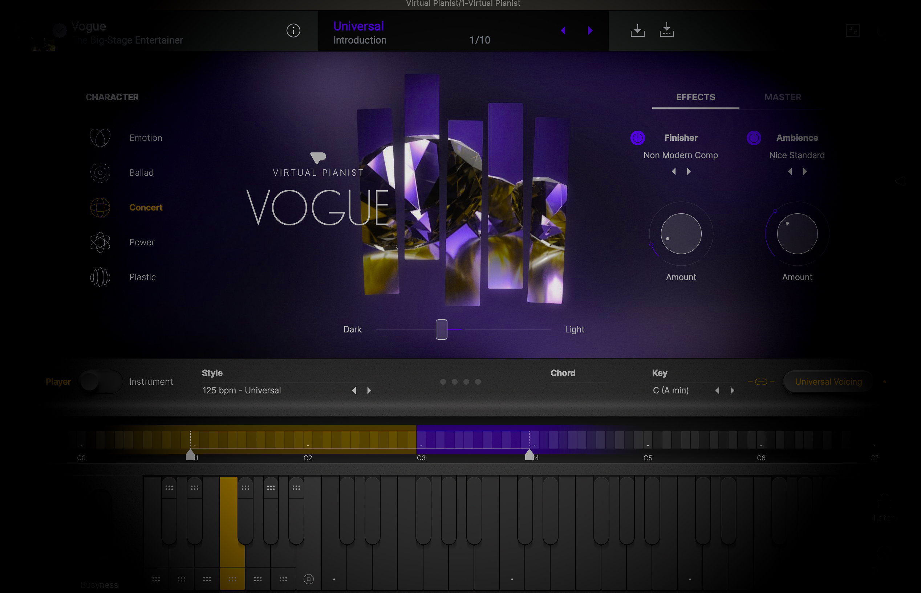Click the UJAM logo above Virtual Pianist

(318, 158)
